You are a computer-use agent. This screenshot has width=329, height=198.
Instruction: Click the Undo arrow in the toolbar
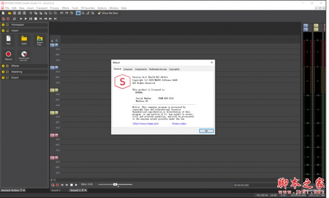coord(61,13)
